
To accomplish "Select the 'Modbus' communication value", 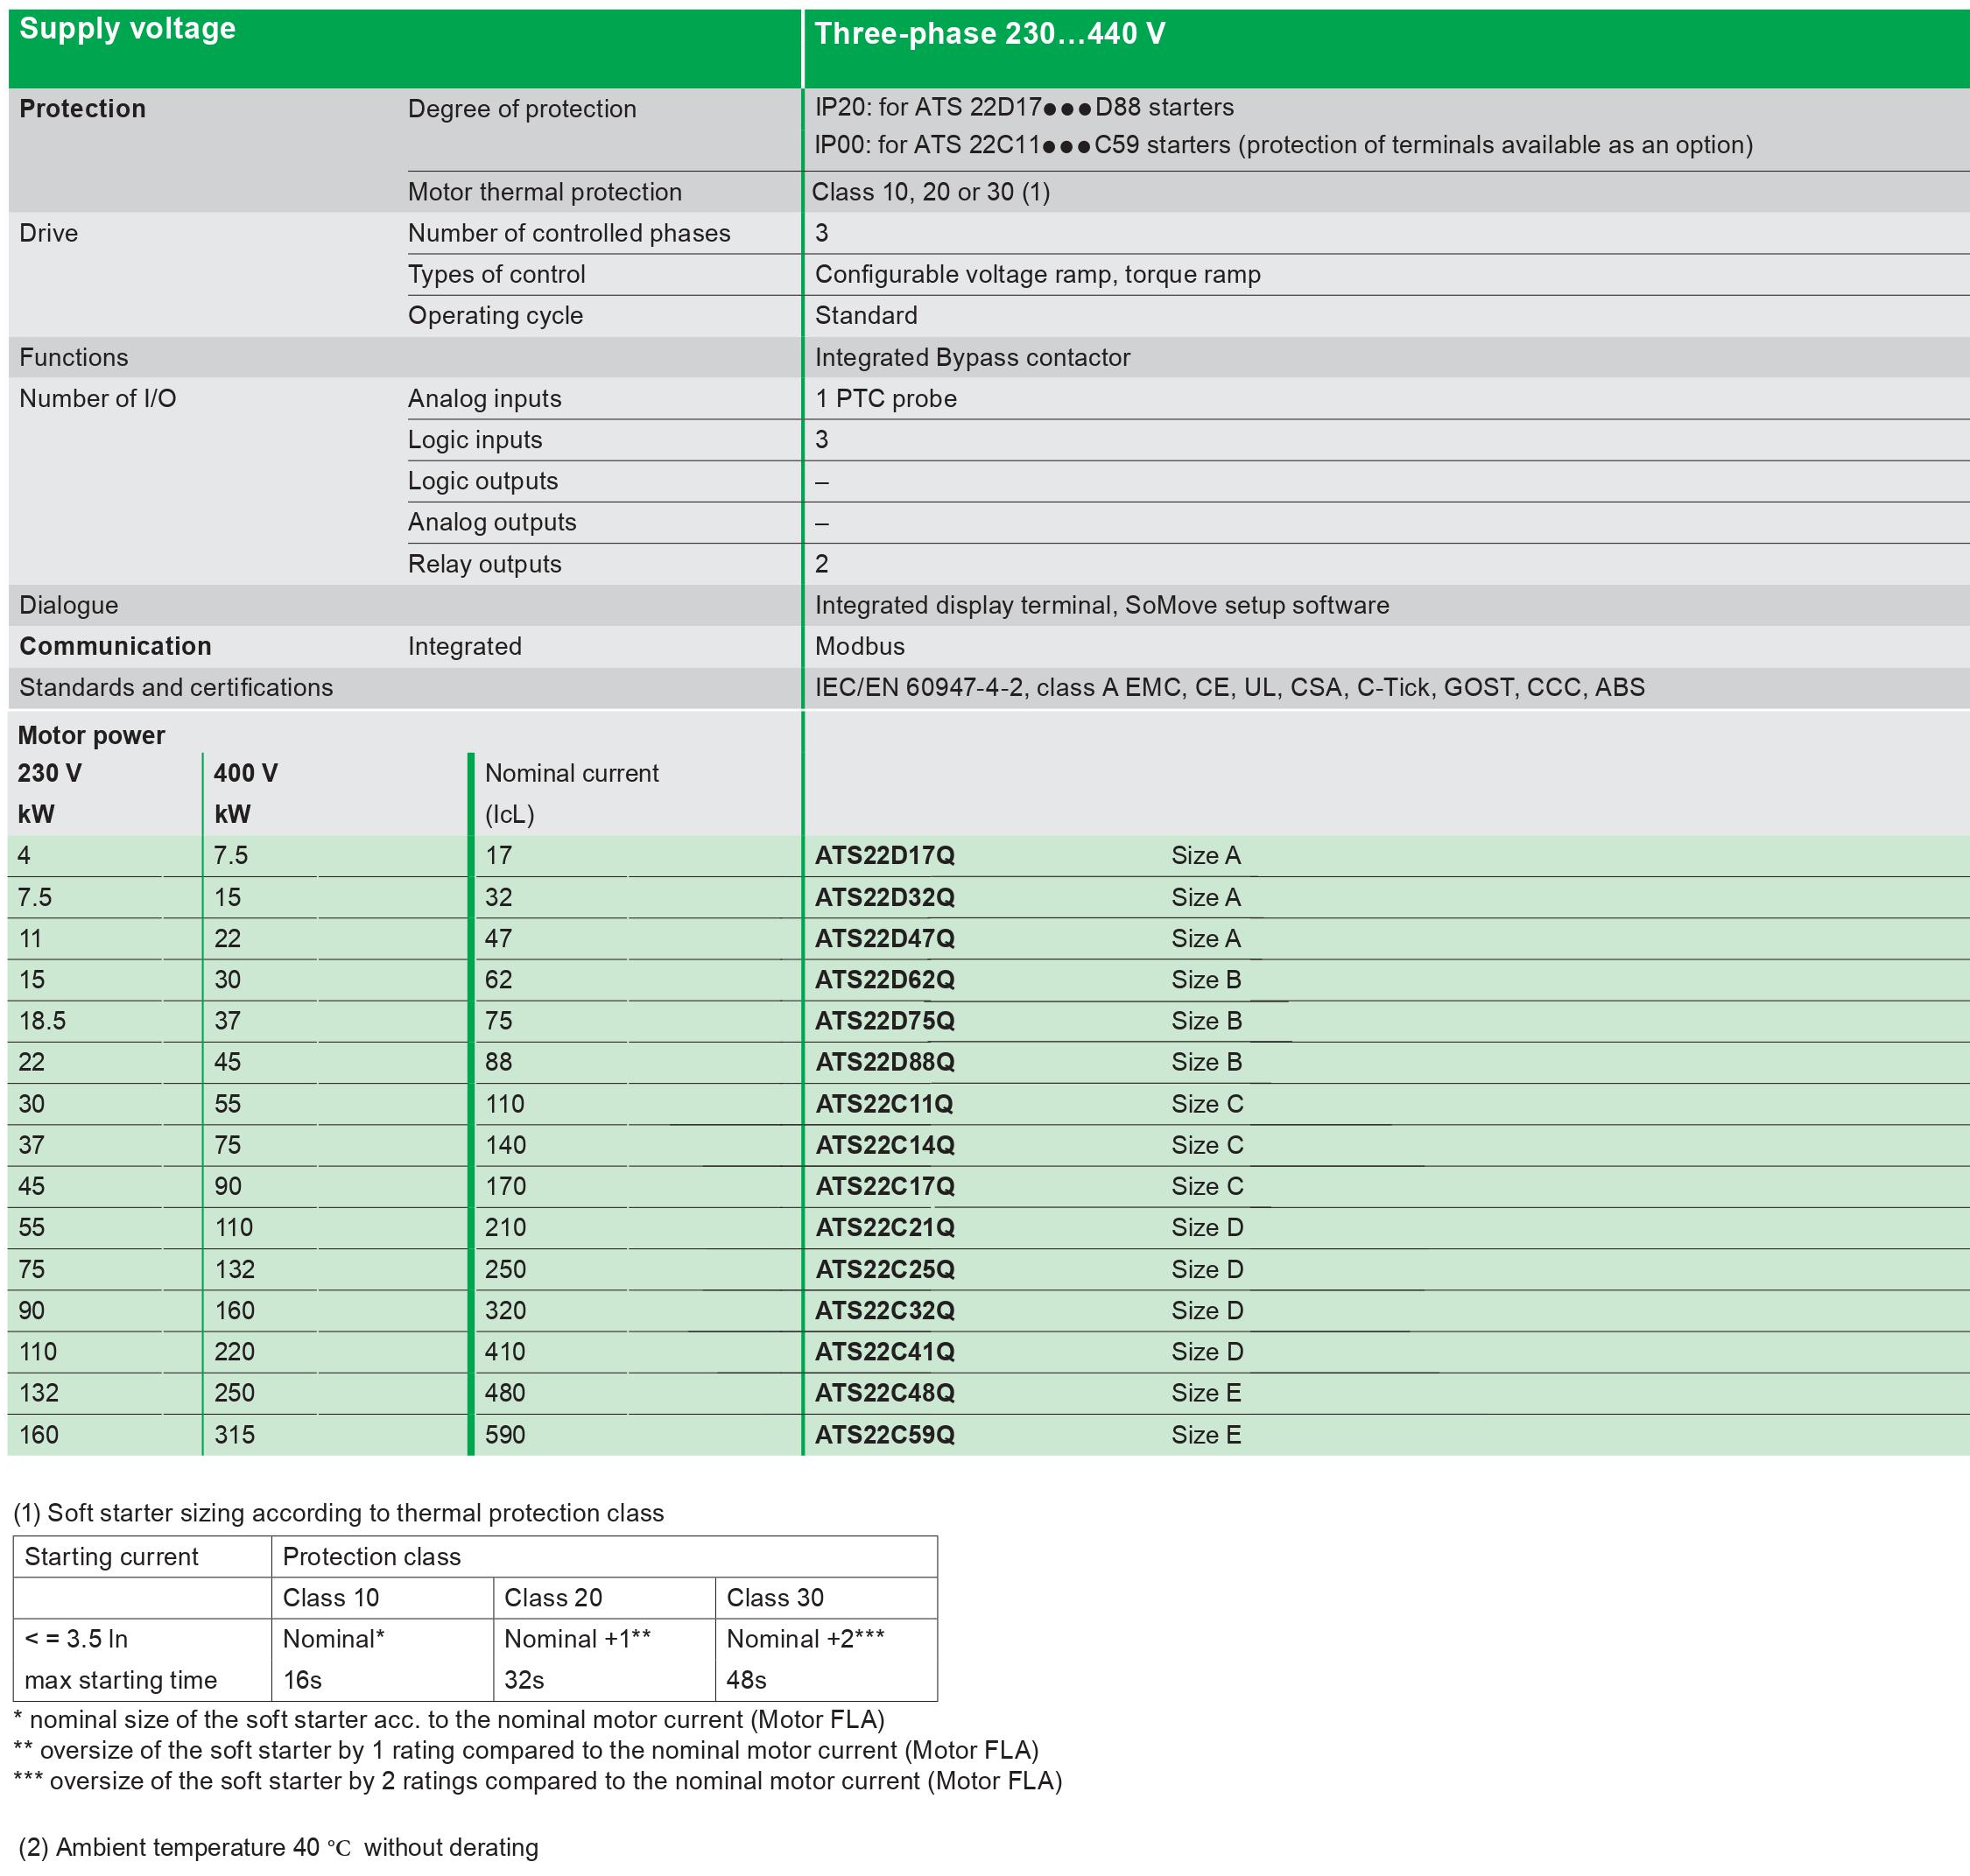I will (859, 646).
